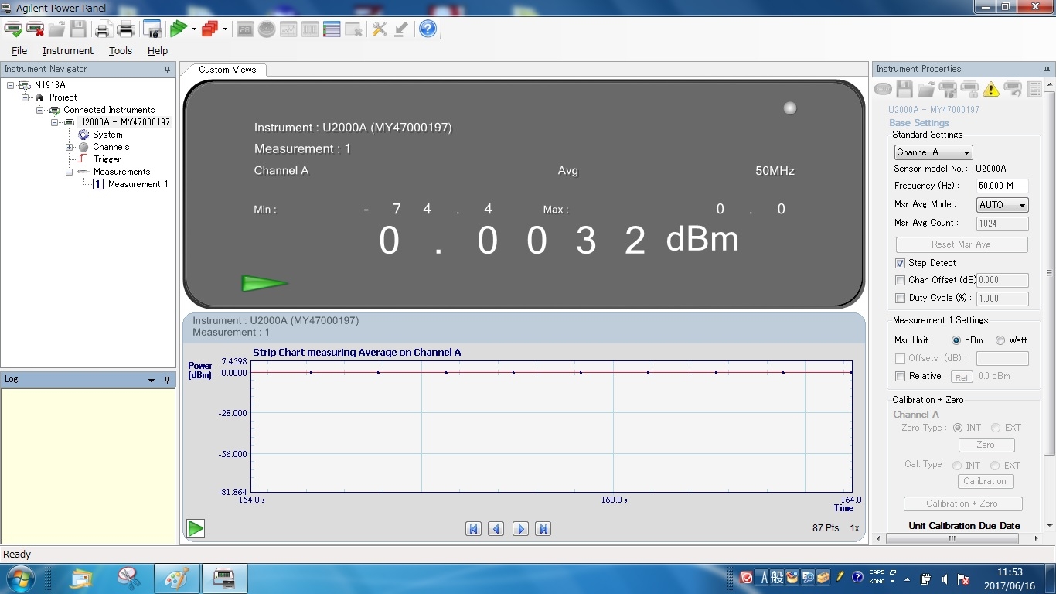Select the trace view toolbar icon
Viewport: 1056px width, 594px height.
click(x=310, y=29)
